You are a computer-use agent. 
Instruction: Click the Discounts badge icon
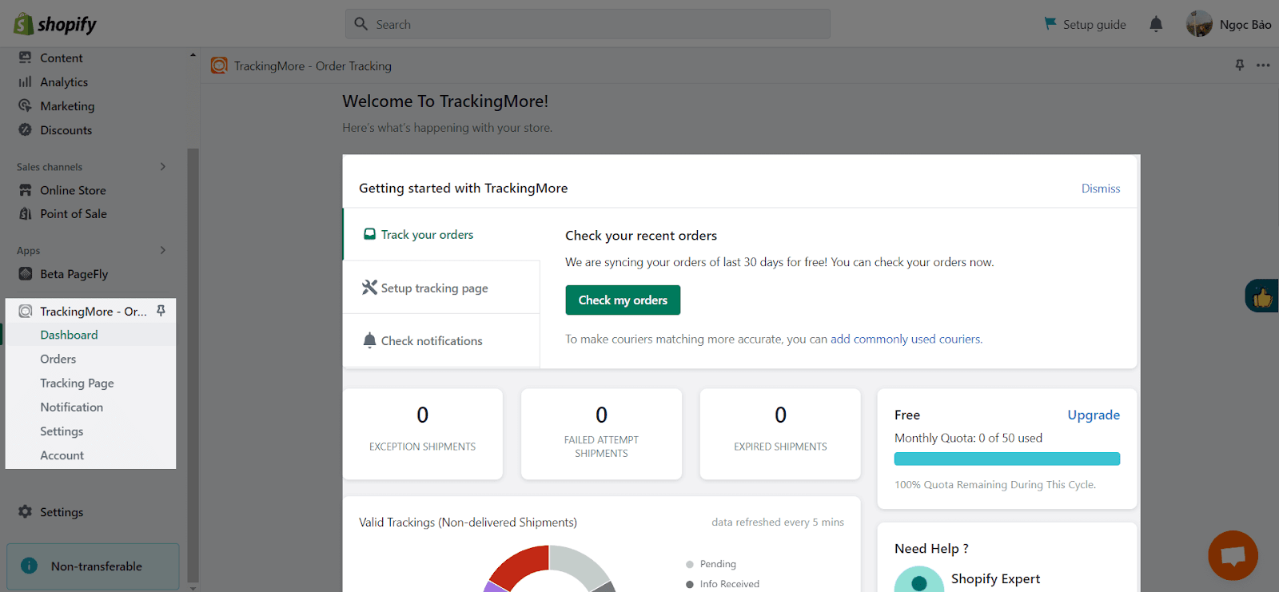pos(26,129)
